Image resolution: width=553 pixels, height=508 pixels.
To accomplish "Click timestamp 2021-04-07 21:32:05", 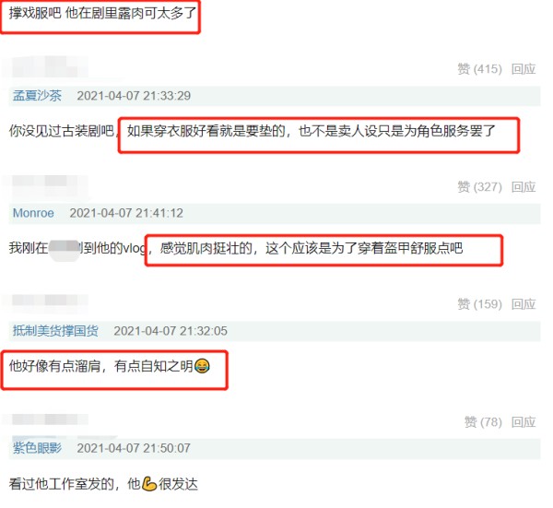I will click(x=171, y=331).
